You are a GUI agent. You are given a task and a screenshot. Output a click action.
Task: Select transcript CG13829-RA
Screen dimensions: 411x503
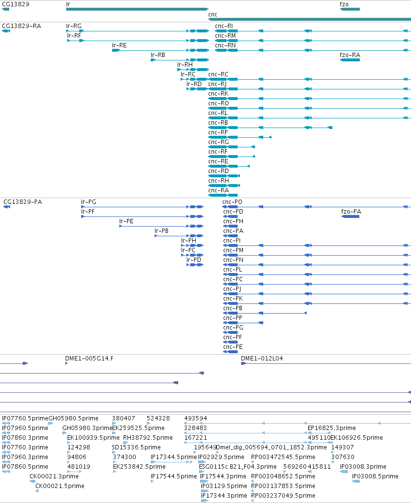coord(21,26)
